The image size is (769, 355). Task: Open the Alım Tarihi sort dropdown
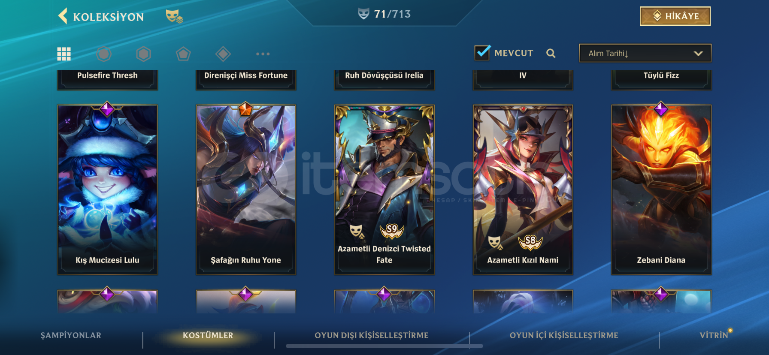(645, 53)
